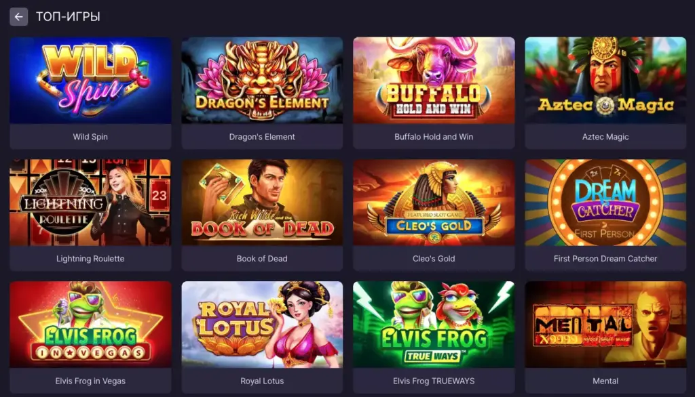Viewport: 695px width, 397px height.
Task: Click 'First Person Dream Catcher' title text
Action: click(605, 259)
